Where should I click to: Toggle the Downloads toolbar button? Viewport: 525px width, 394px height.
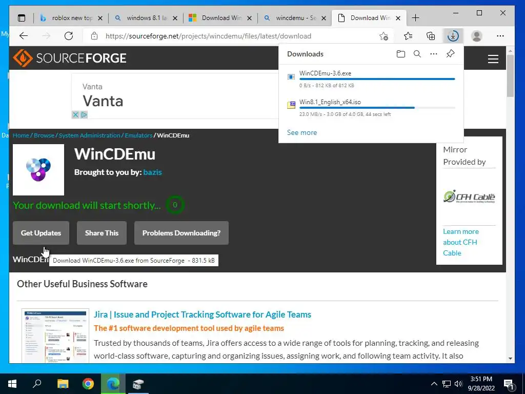(453, 36)
